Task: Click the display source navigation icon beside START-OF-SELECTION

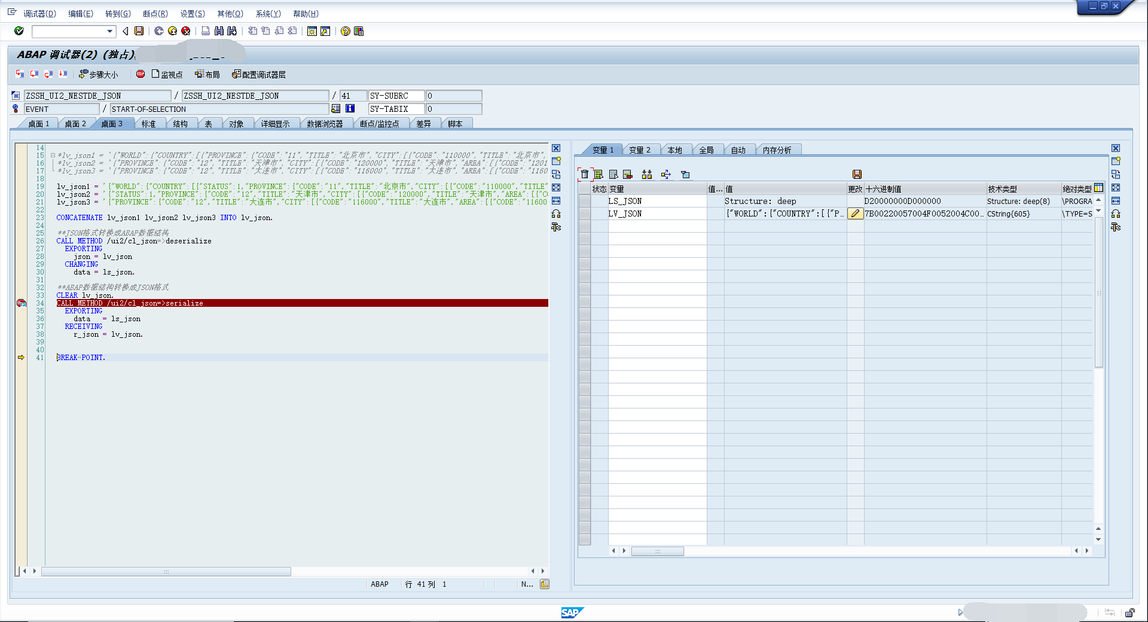Action: [x=335, y=109]
